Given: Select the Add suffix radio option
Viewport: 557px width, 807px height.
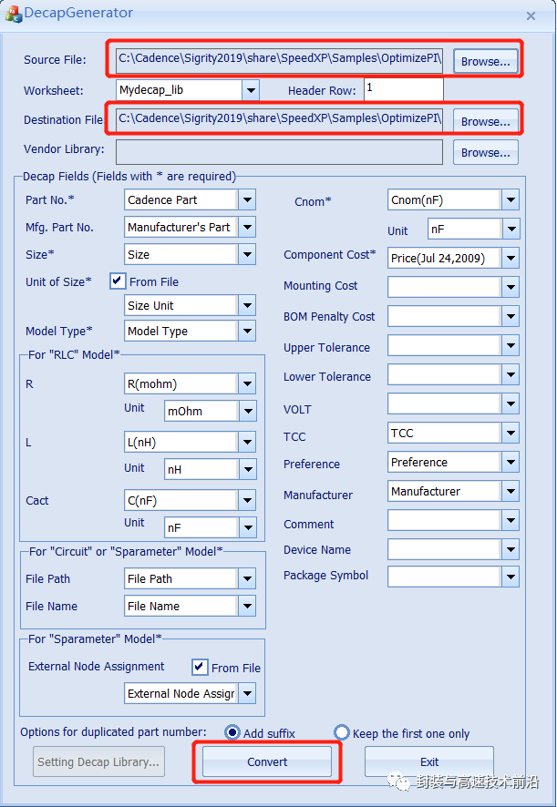Looking at the screenshot, I should click(232, 732).
